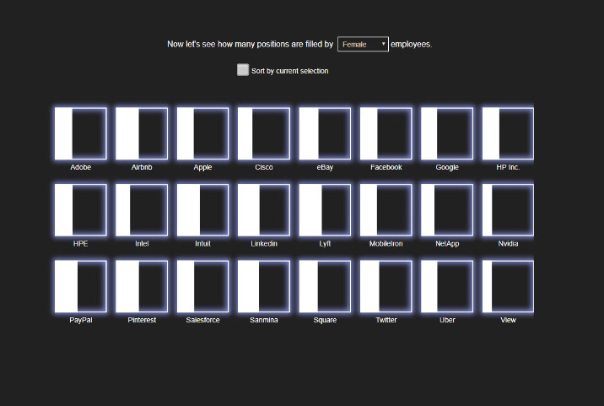Click the Square company chart
This screenshot has width=604, height=406.
click(325, 286)
